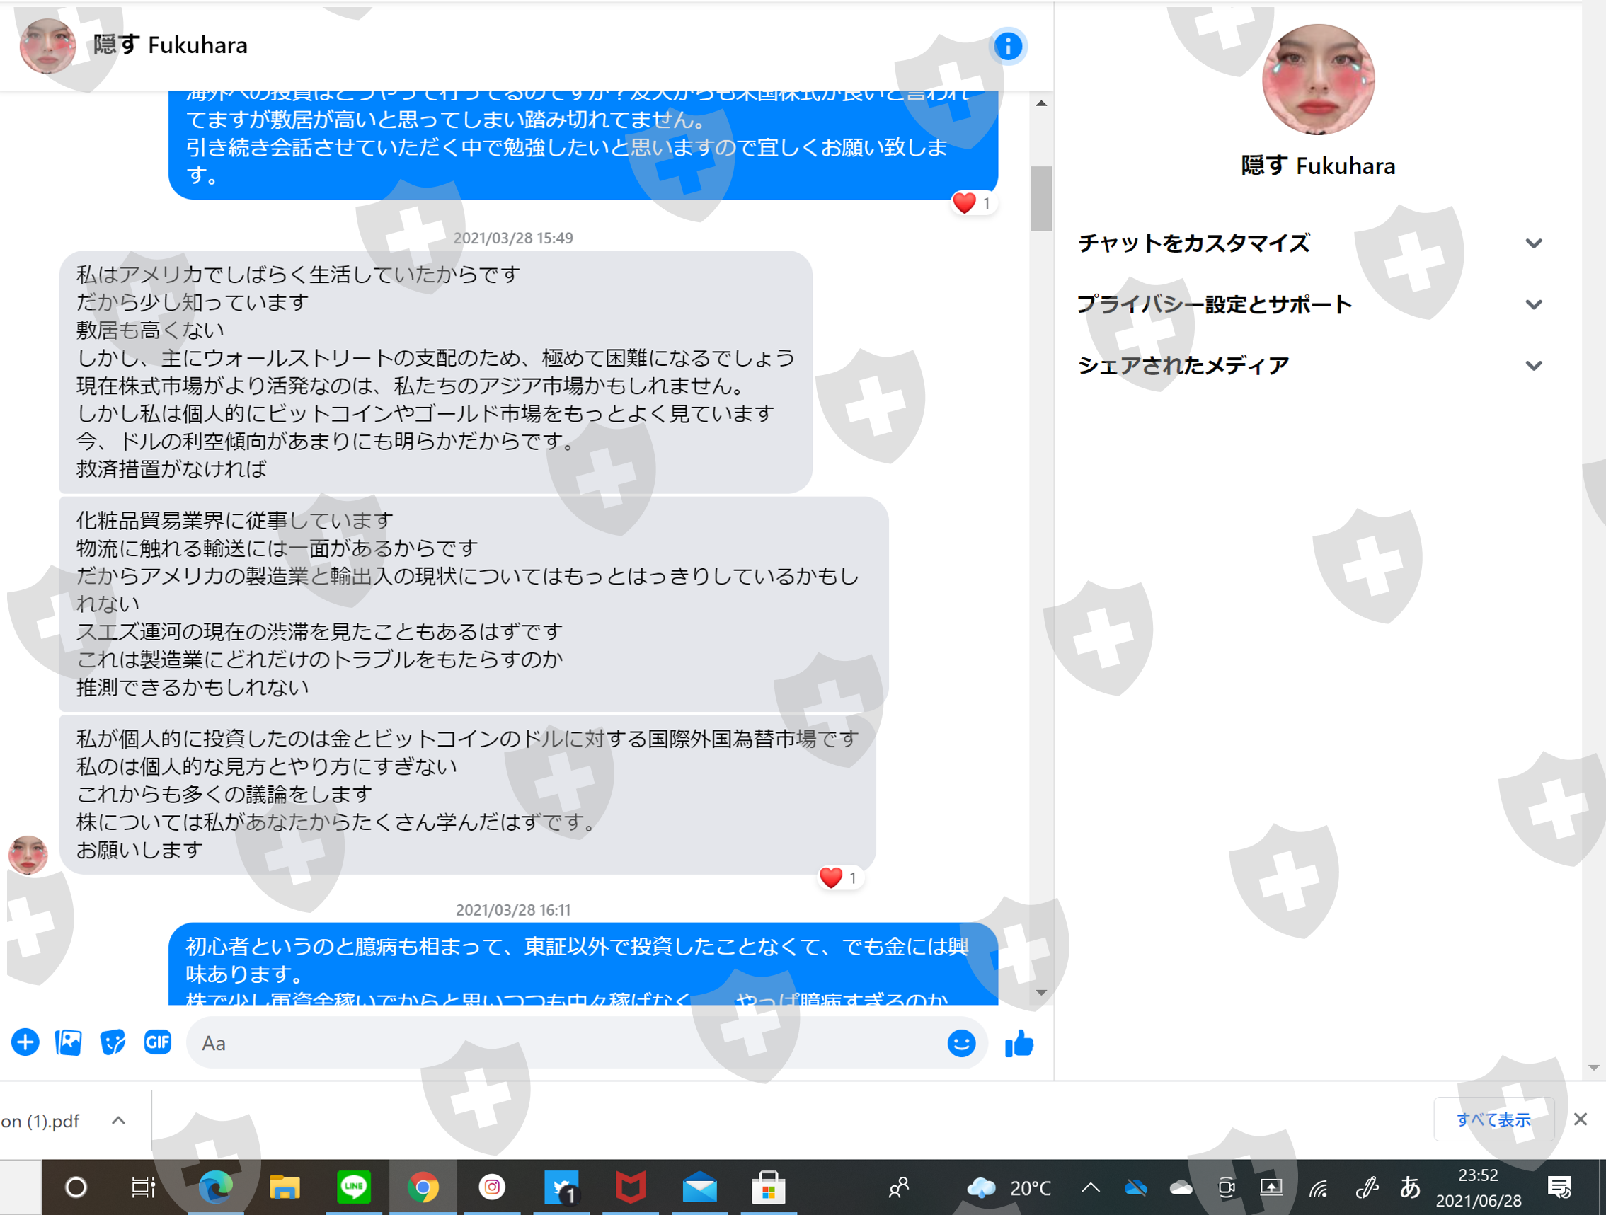Screen dimensions: 1606x1215
Task: Click the heart reaction on the gray message
Action: pos(832,877)
